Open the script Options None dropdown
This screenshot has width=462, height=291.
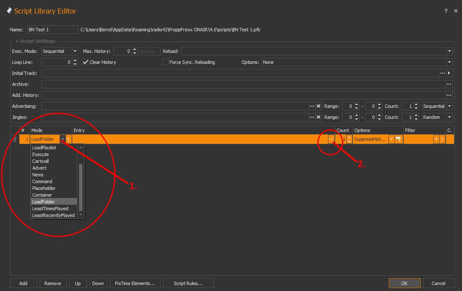click(449, 62)
